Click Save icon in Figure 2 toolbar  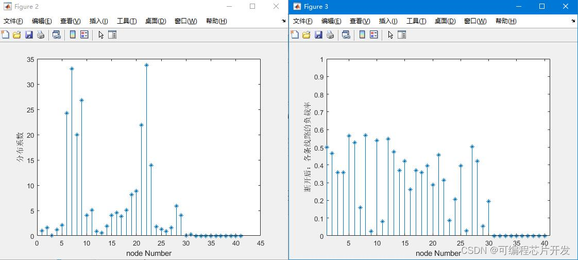(29, 35)
